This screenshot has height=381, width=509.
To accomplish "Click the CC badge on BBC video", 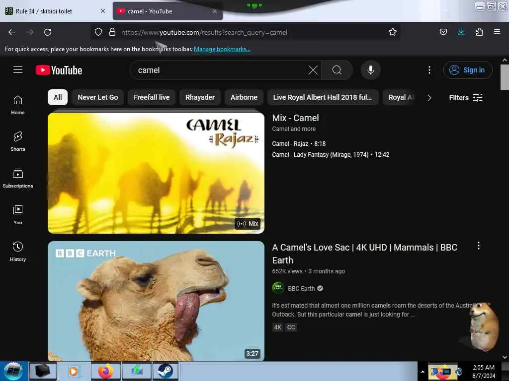I will coord(291,327).
